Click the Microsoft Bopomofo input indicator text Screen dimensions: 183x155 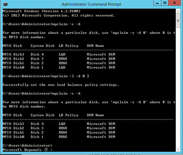22,150
